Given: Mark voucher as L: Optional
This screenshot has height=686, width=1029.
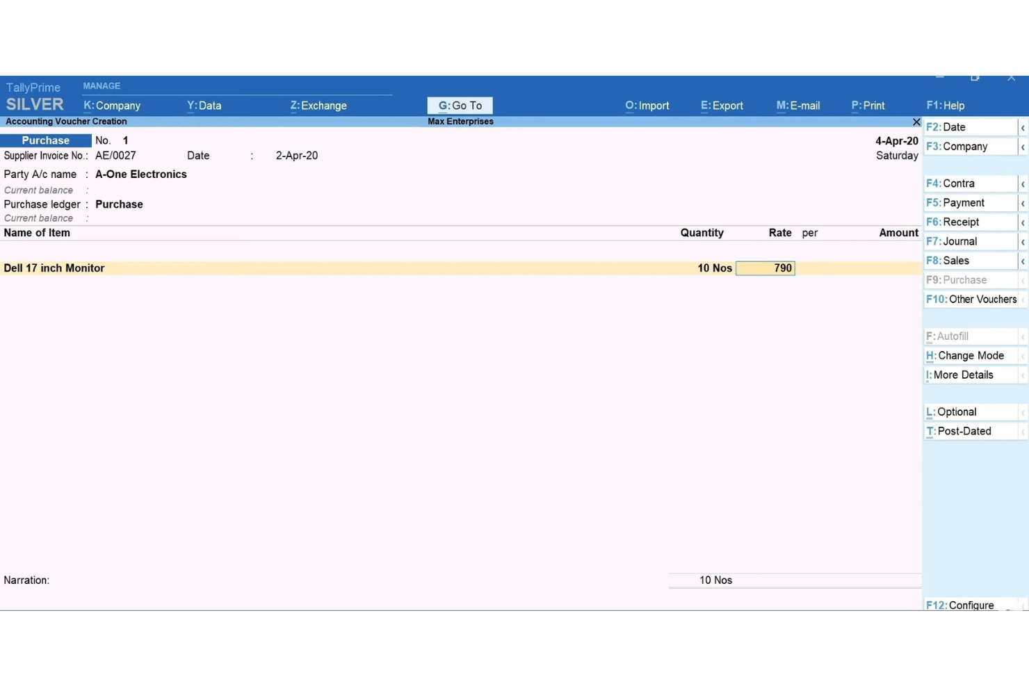Looking at the screenshot, I should pyautogui.click(x=970, y=412).
